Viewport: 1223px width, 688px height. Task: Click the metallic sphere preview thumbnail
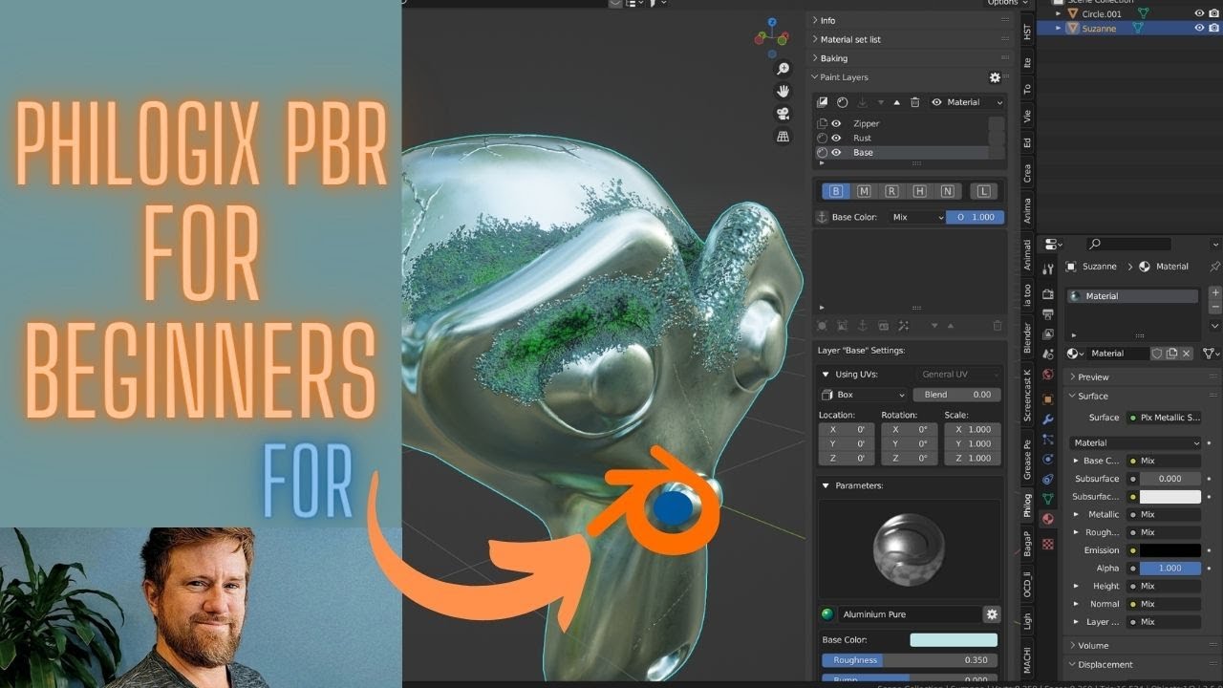click(908, 548)
